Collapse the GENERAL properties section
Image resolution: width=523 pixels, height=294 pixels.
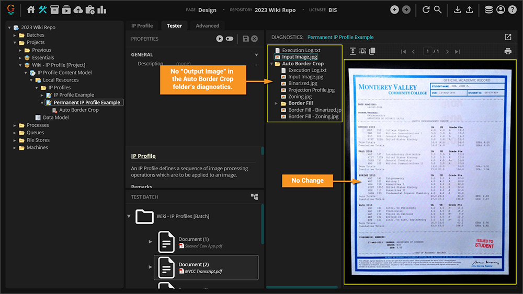[256, 54]
